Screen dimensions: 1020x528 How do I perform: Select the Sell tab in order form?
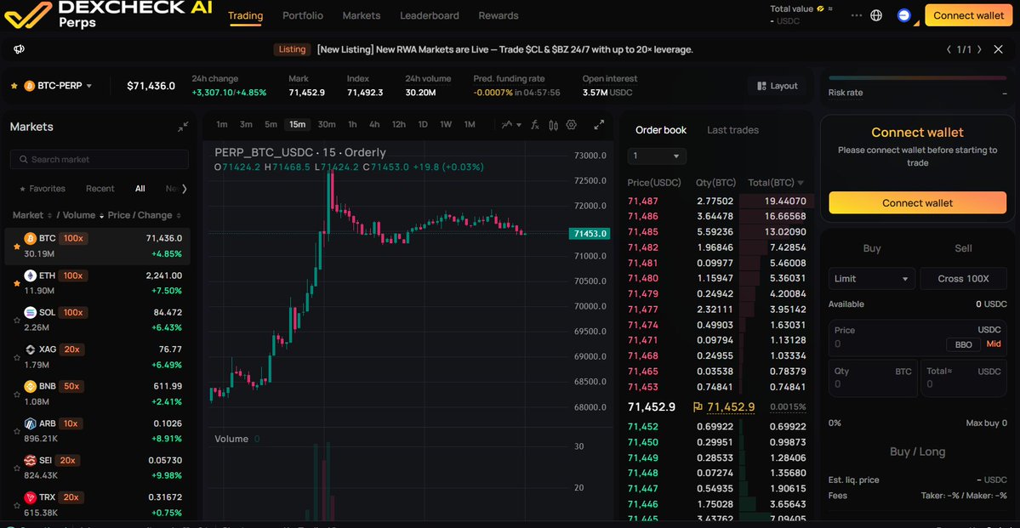963,247
